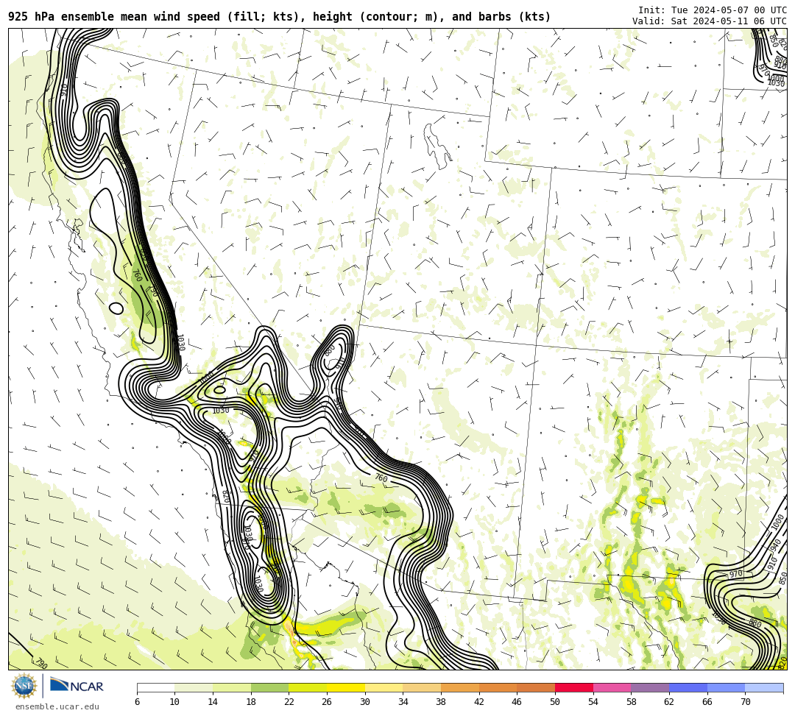
Task: Pick the bright yellow 26-30 kts swatch
Action: pyautogui.click(x=346, y=687)
